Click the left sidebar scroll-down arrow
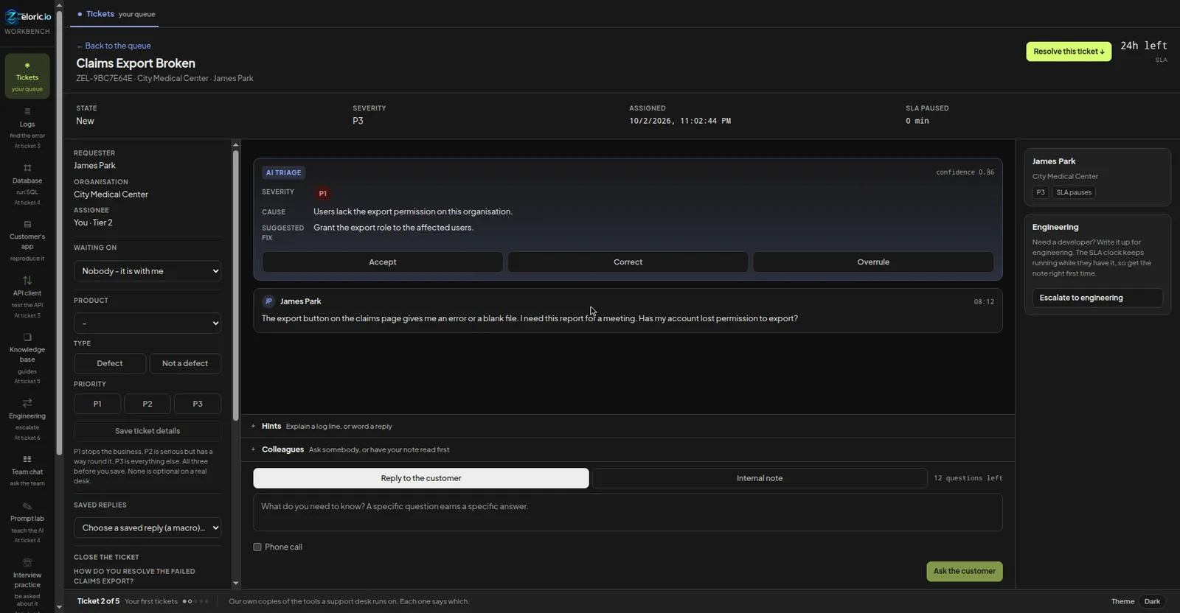The image size is (1180, 613). coord(59,607)
